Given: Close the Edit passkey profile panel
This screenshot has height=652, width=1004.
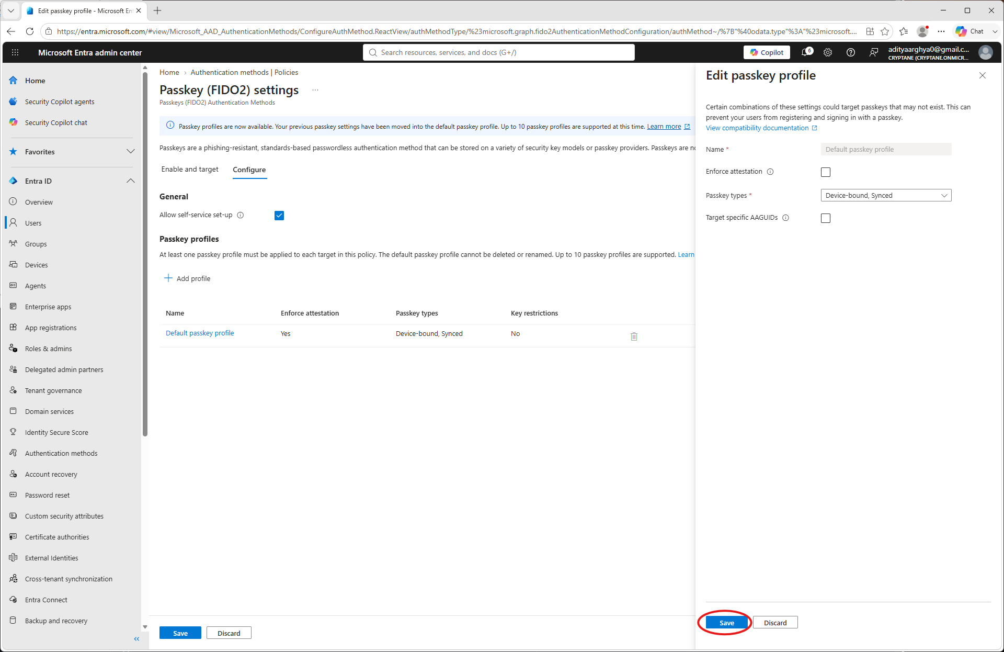Looking at the screenshot, I should point(983,75).
